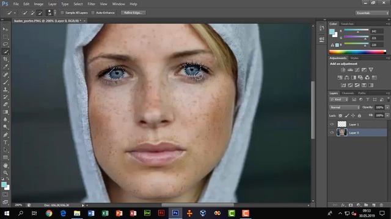Select the Quick Selection tool in toolbox
Viewport: 391px width, 219px height.
point(5,52)
